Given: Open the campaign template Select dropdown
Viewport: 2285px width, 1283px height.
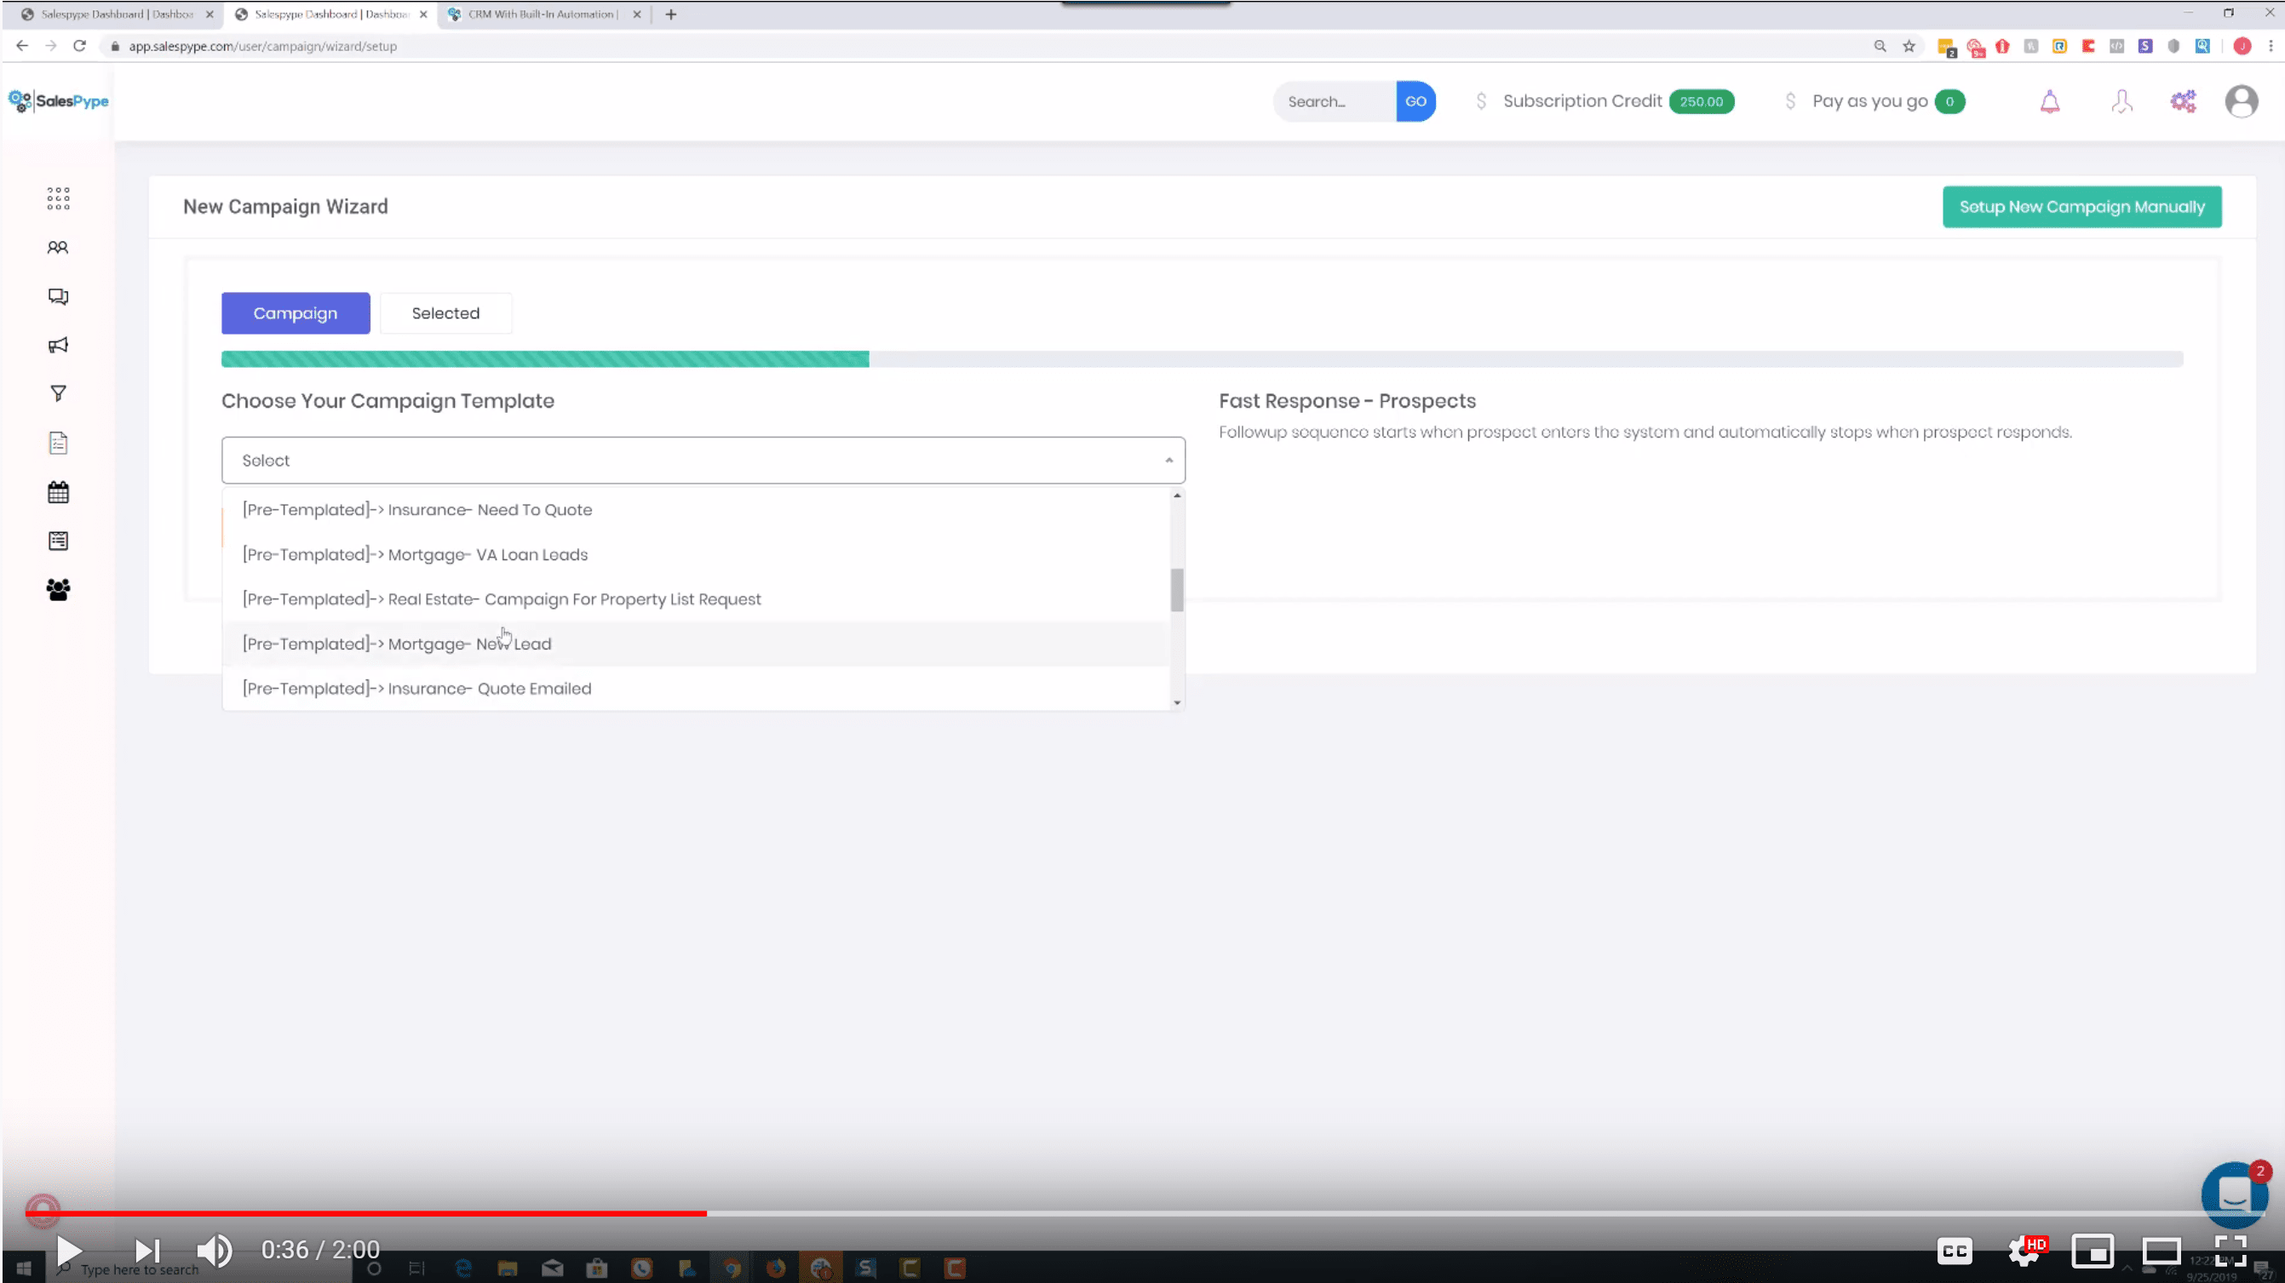Looking at the screenshot, I should point(703,459).
